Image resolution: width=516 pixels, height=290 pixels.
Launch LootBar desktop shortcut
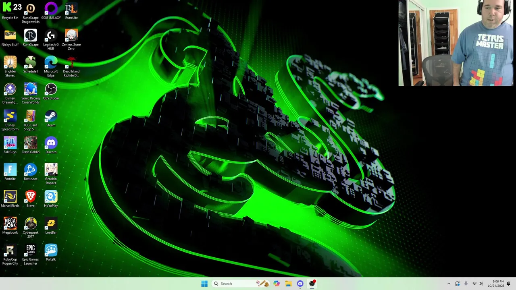coord(51,226)
